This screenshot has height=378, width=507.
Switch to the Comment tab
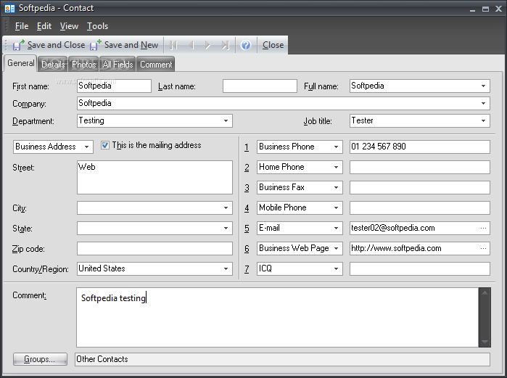pos(156,65)
